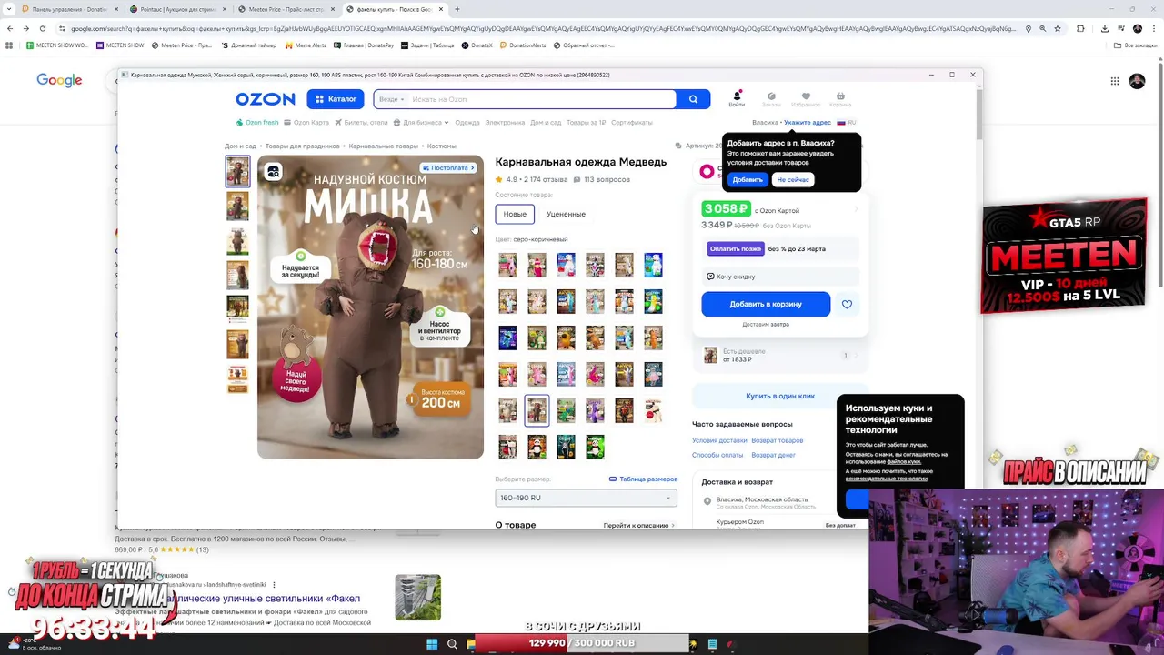Open the Каталог catalog button
Viewport: 1164px width, 655px height.
click(x=336, y=99)
